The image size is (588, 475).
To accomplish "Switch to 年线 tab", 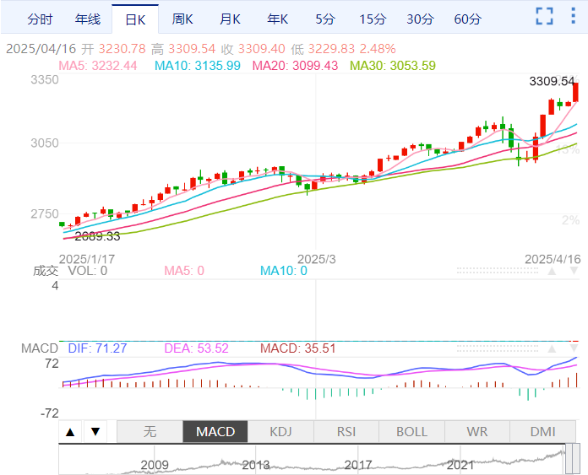I will [87, 19].
